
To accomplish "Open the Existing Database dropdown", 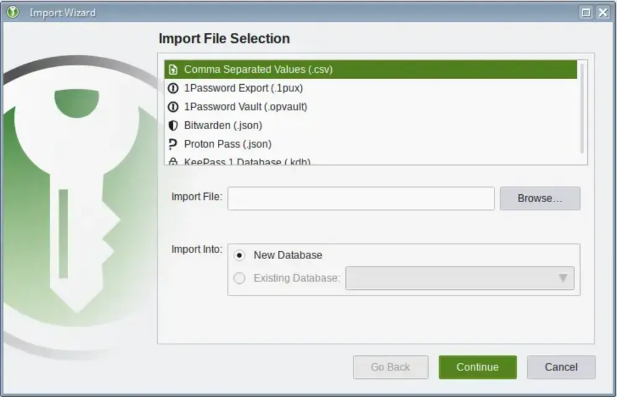I will tap(460, 278).
